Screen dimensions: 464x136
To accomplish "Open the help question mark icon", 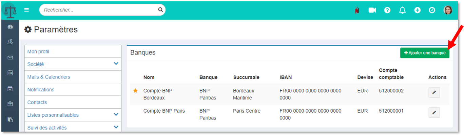I will 387,10.
